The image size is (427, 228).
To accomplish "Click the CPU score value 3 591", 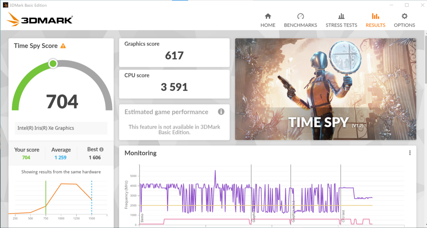I will click(174, 87).
